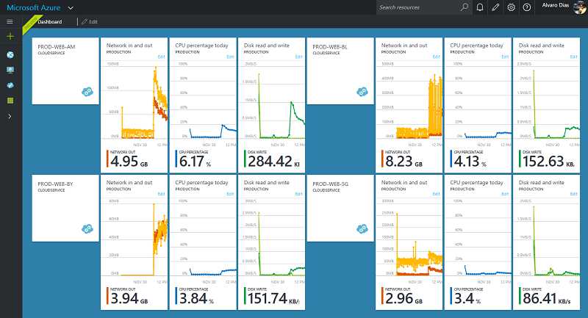588x318 pixels.
Task: Click Edit on the PROD-WEB-AM Disk read and write chart
Action: pyautogui.click(x=299, y=57)
